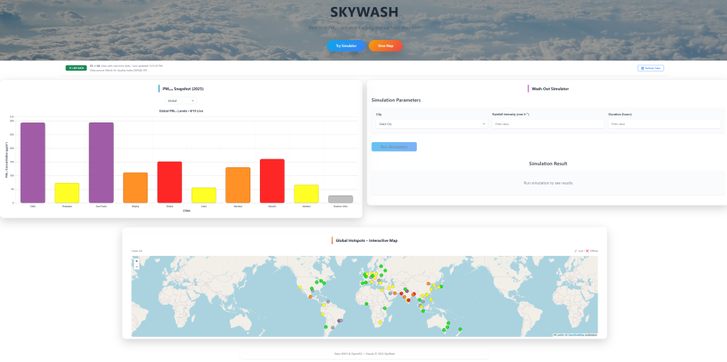Focus the Rainfall Intensity input field

pyautogui.click(x=546, y=123)
